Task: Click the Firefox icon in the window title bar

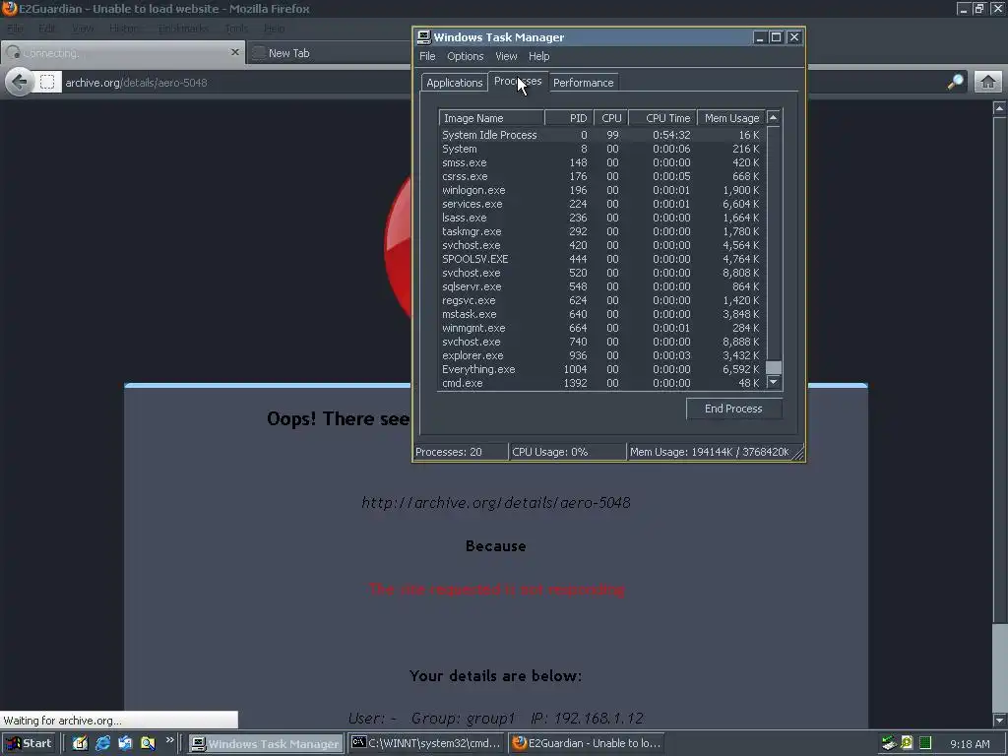Action: point(9,8)
